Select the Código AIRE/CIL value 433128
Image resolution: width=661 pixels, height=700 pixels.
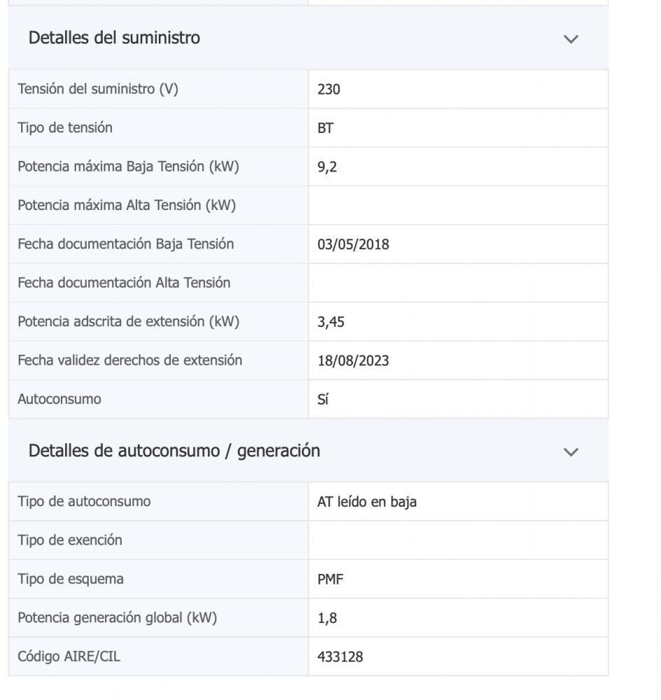click(341, 657)
